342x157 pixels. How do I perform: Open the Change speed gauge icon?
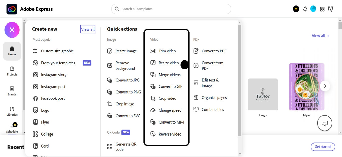153,110
